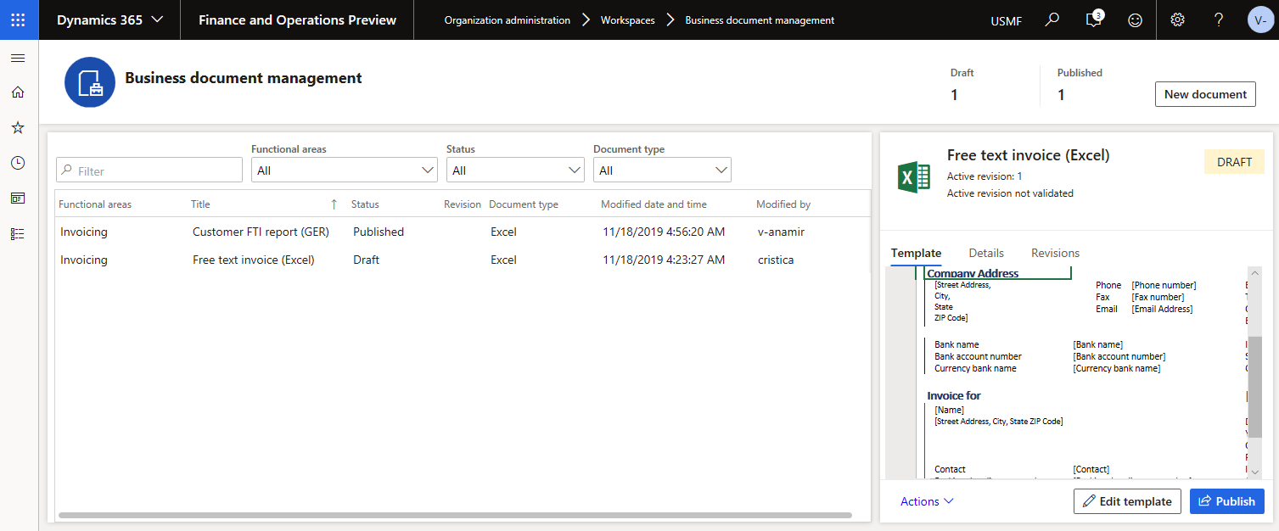The height and width of the screenshot is (531, 1279).
Task: Click the cristica modified by cell
Action: pos(776,260)
